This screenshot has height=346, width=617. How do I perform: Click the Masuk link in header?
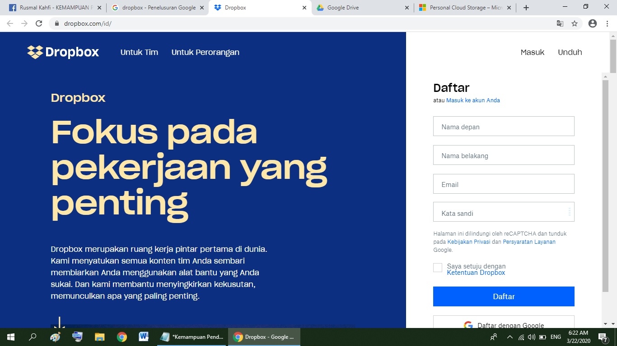[533, 52]
